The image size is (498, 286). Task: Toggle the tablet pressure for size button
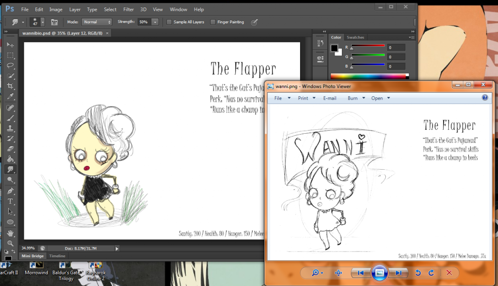pos(254,22)
